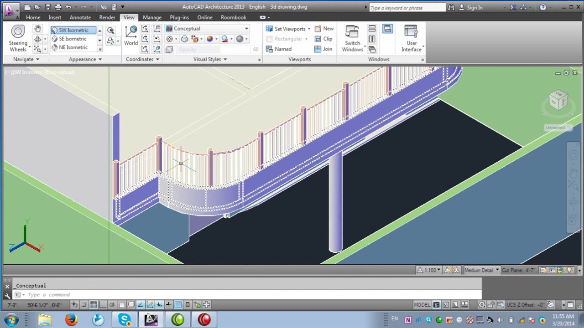Tile windows vertically icon
This screenshot has height=328, width=584.
point(372,39)
